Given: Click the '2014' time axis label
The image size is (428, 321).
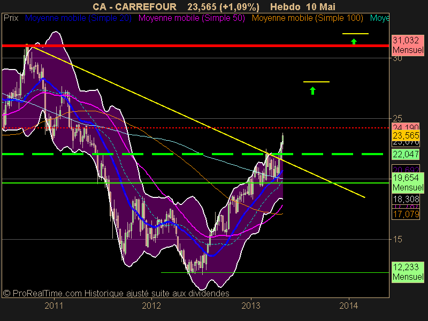Looking at the screenshot, I should click(349, 305).
